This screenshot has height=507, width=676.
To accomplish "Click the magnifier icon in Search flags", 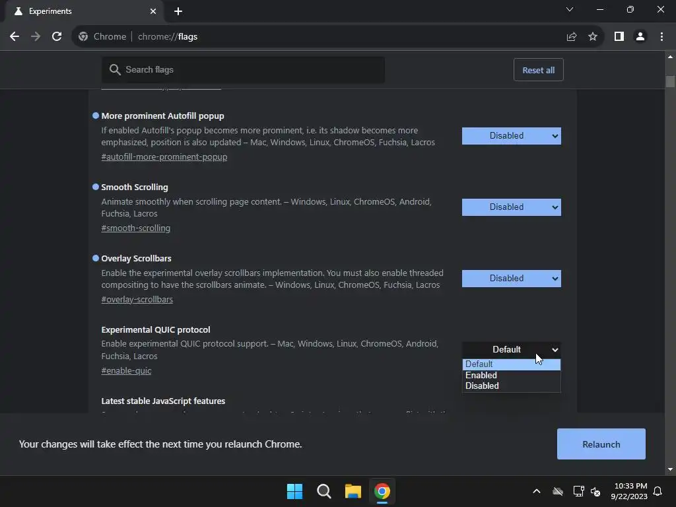I will coord(115,70).
